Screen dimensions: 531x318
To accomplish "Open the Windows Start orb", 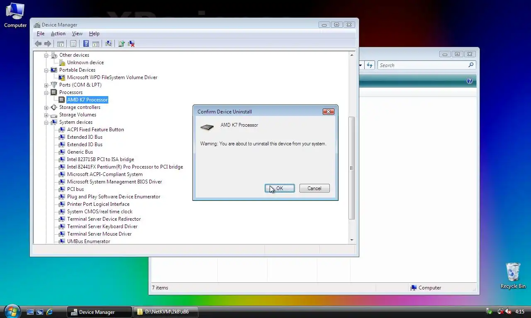I will point(12,311).
